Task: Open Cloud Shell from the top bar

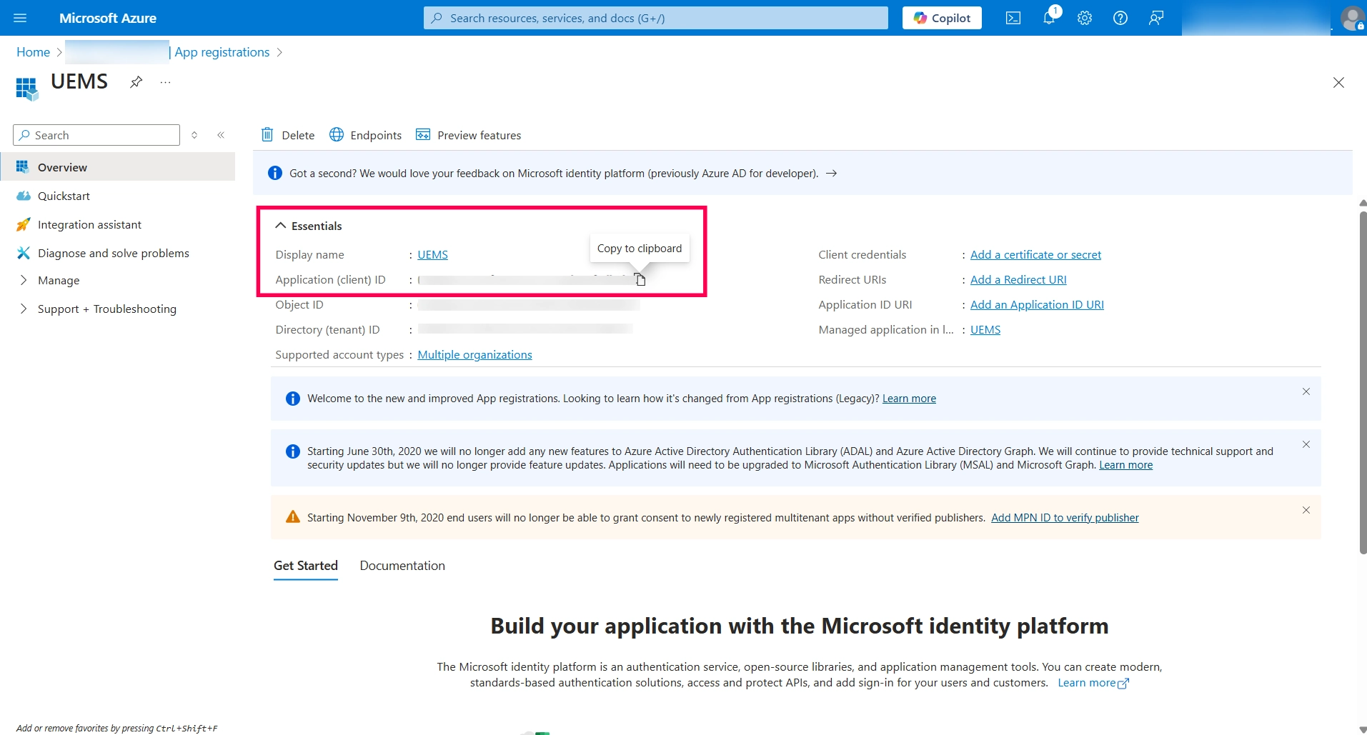Action: [1013, 18]
